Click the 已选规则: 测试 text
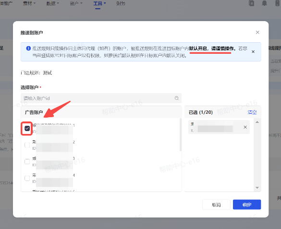 tap(37, 73)
